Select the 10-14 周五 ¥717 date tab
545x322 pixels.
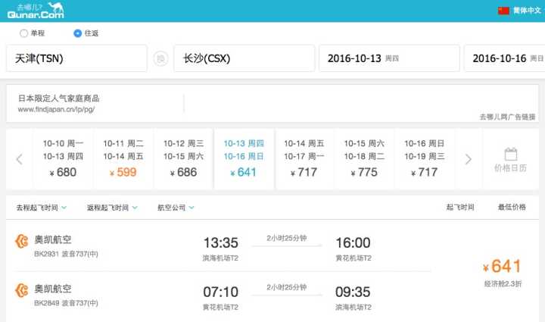[x=304, y=158]
